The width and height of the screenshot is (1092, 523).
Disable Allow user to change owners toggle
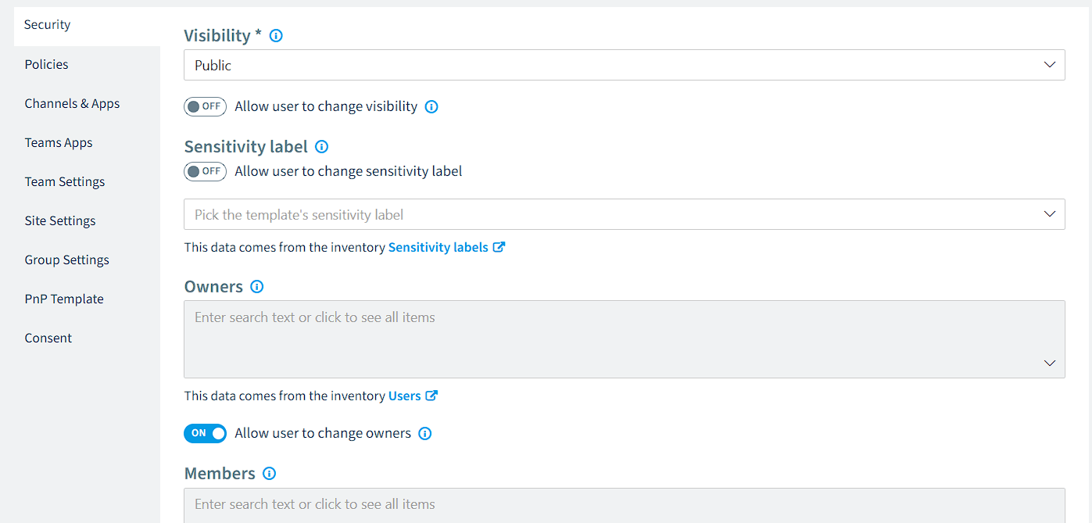pos(205,433)
